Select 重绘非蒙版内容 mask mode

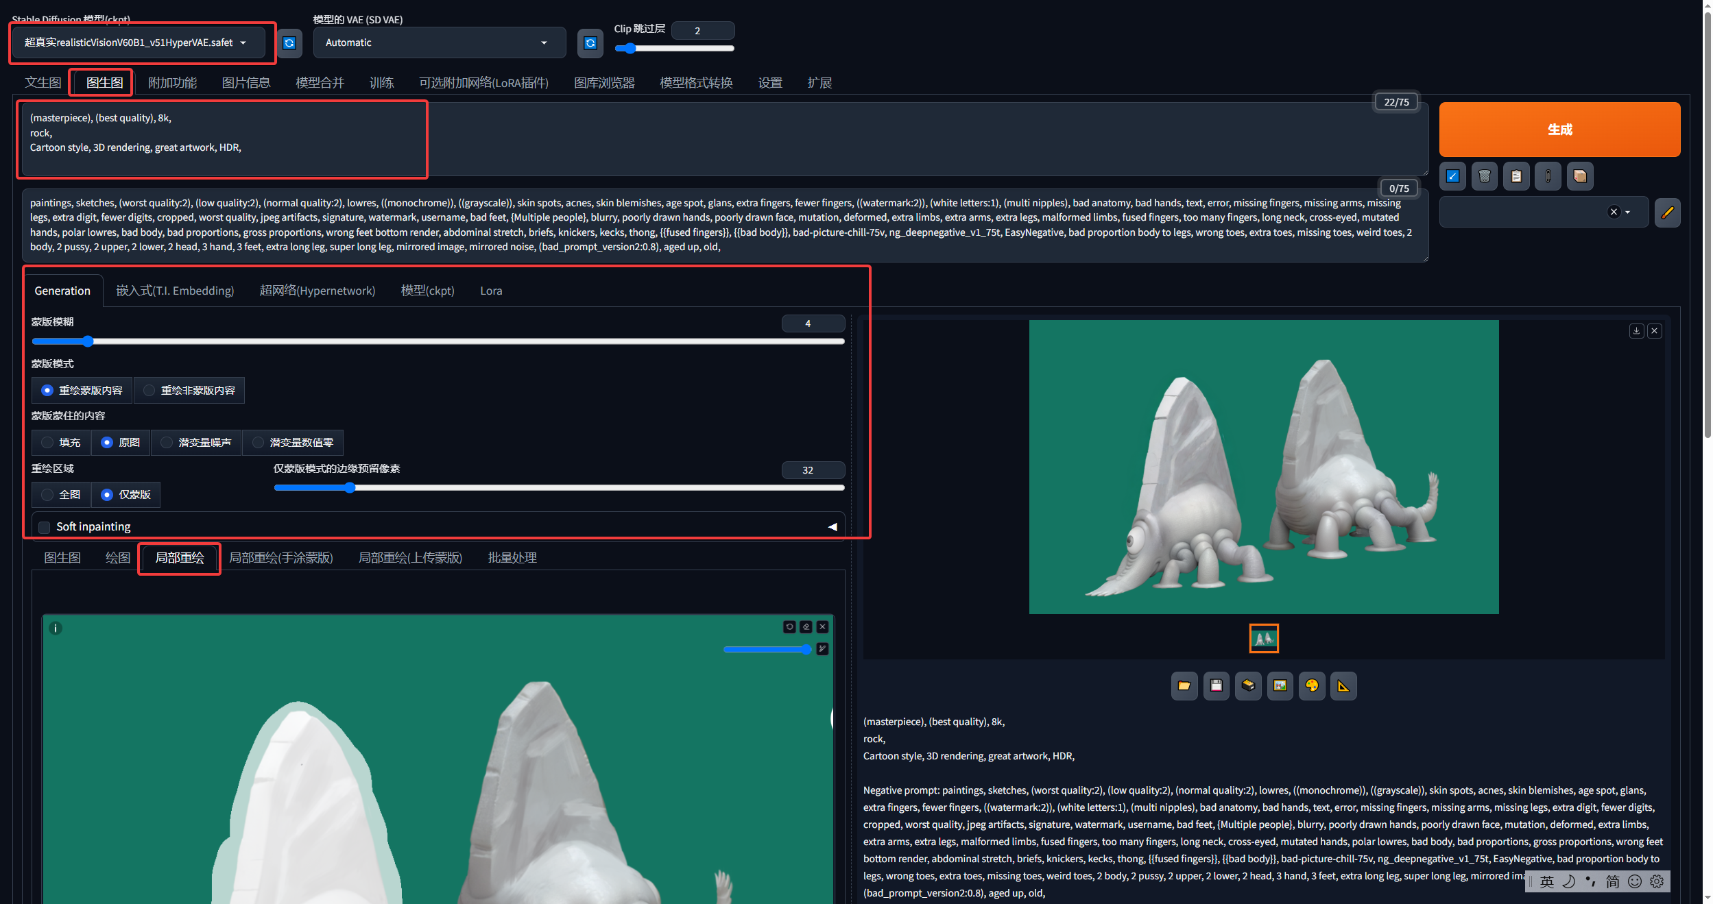pos(149,391)
